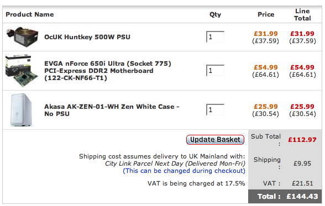325x206 pixels.
Task: Open the OcUK Huntkey 500W PSU thumbnail
Action: point(22,37)
